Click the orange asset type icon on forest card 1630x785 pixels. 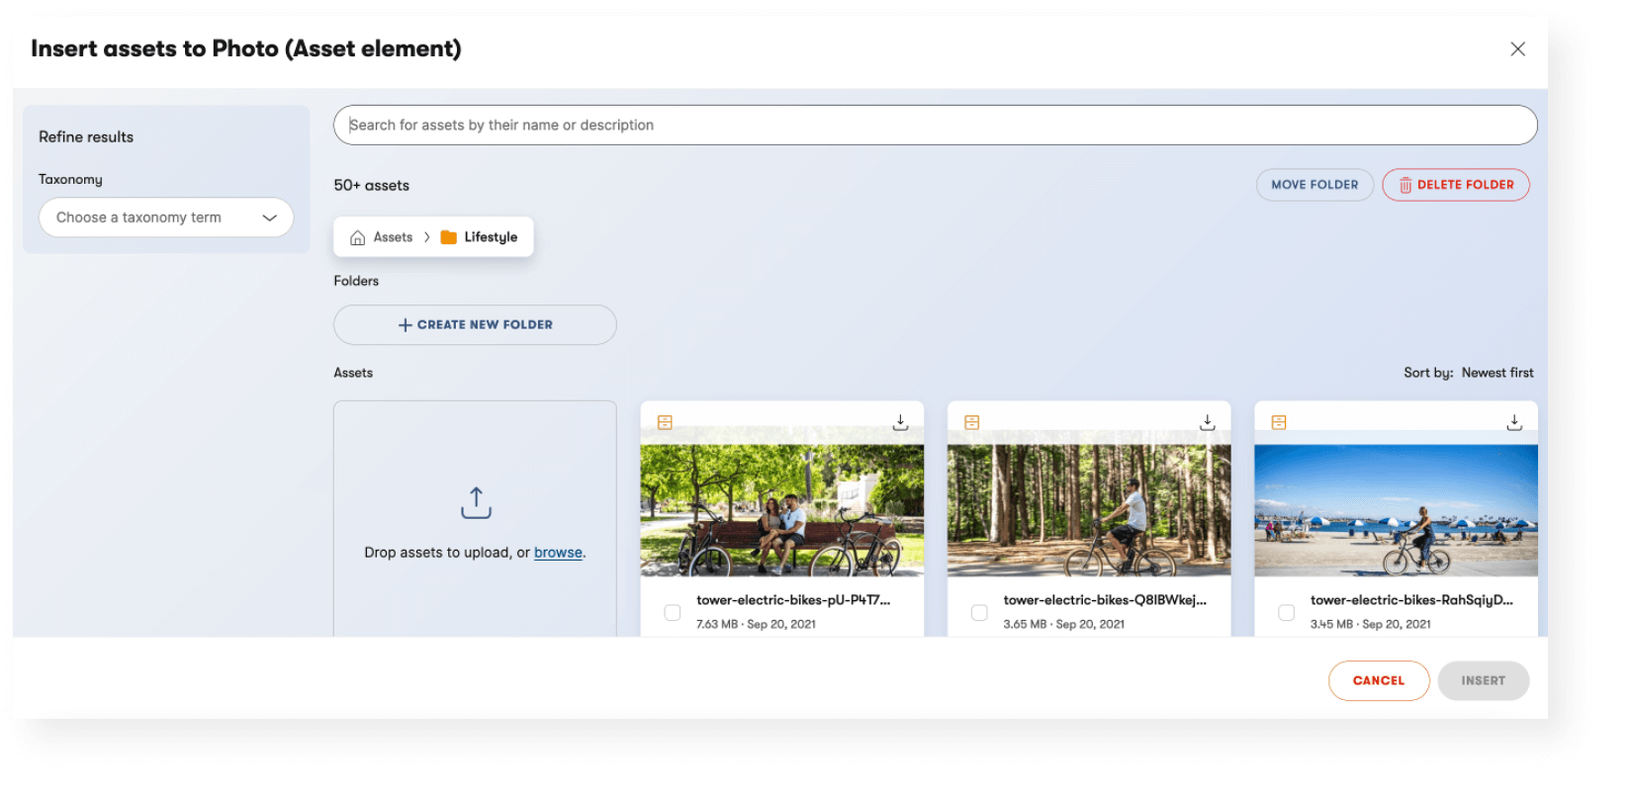coord(971,422)
